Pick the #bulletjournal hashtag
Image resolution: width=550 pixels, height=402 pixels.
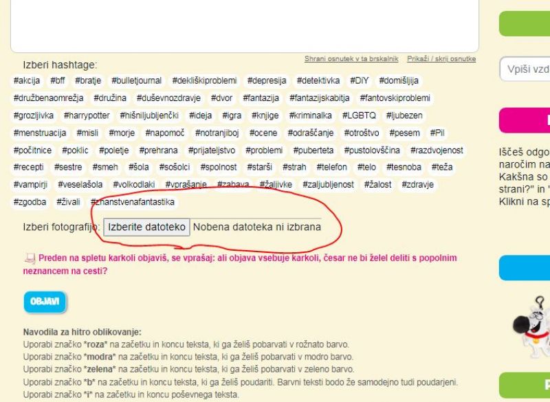pos(137,80)
